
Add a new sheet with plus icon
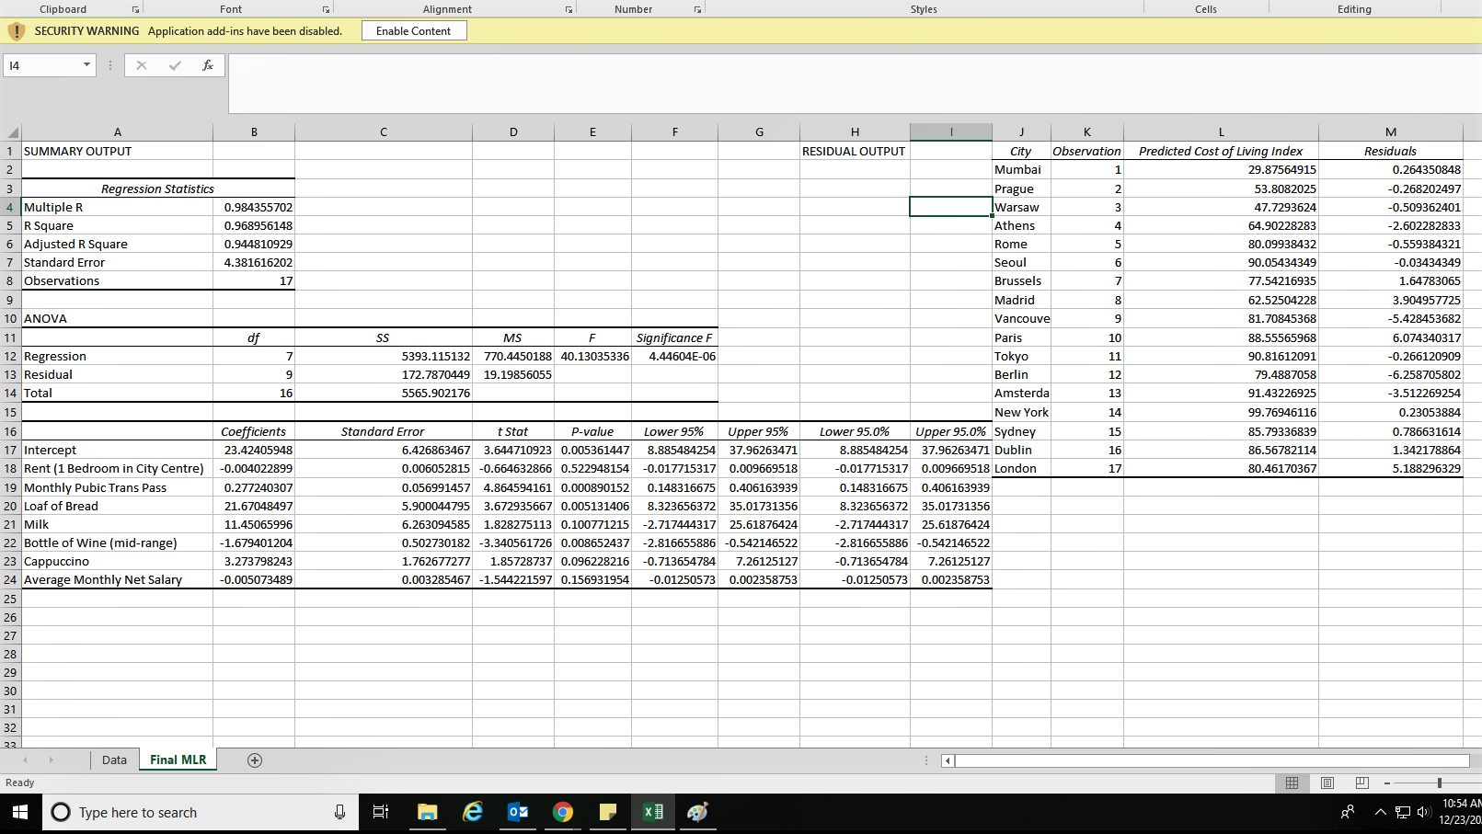coord(255,760)
